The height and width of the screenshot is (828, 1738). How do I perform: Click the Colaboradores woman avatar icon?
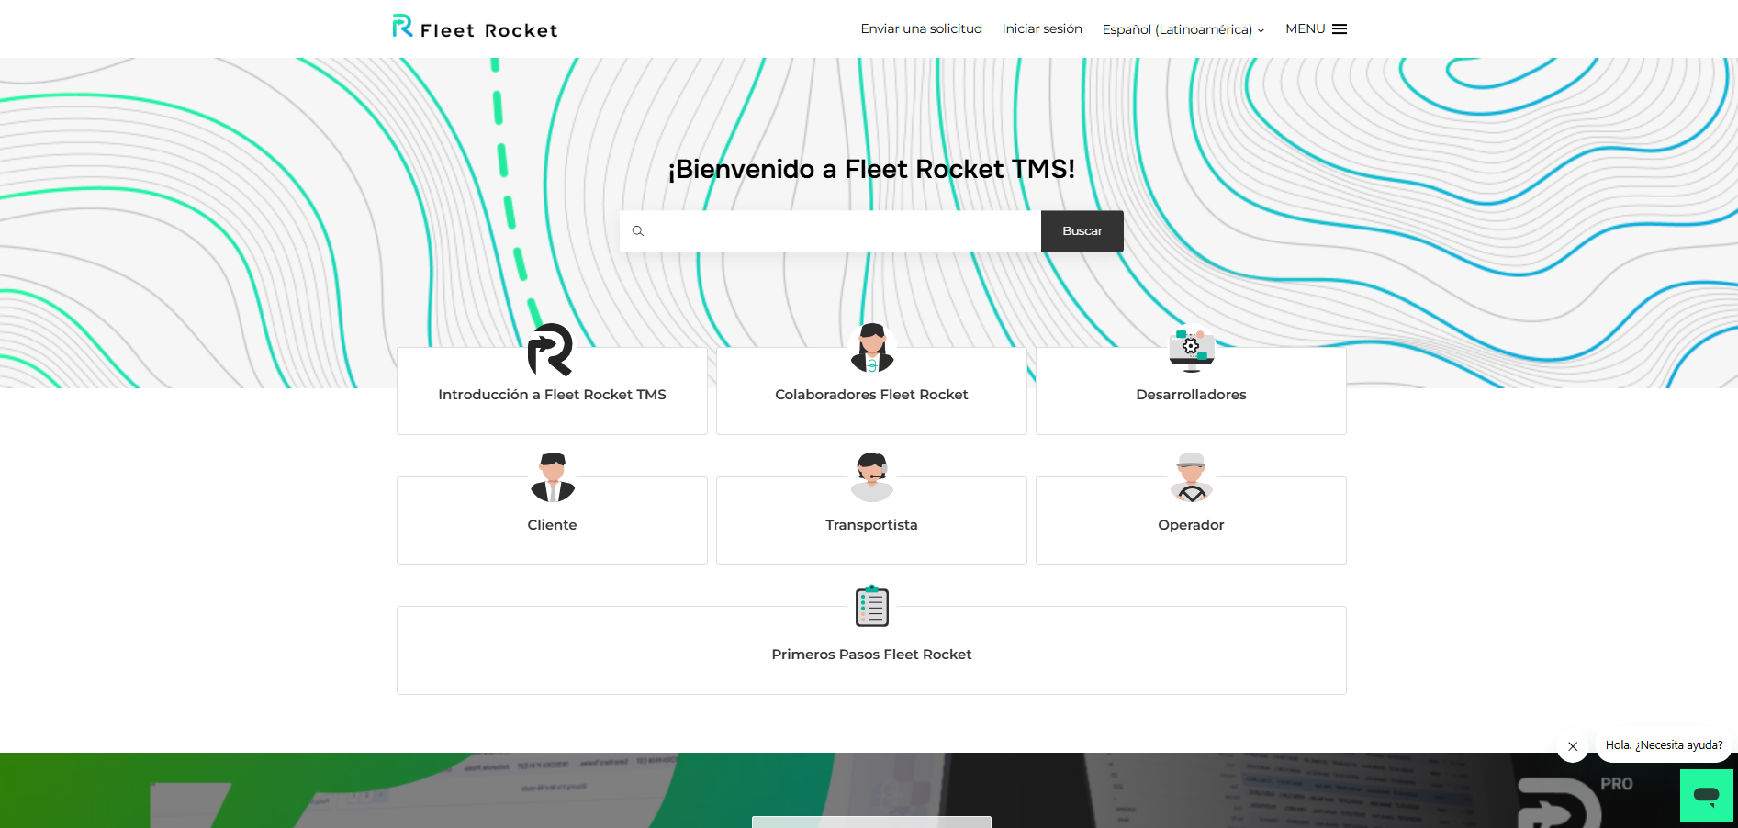pos(872,348)
